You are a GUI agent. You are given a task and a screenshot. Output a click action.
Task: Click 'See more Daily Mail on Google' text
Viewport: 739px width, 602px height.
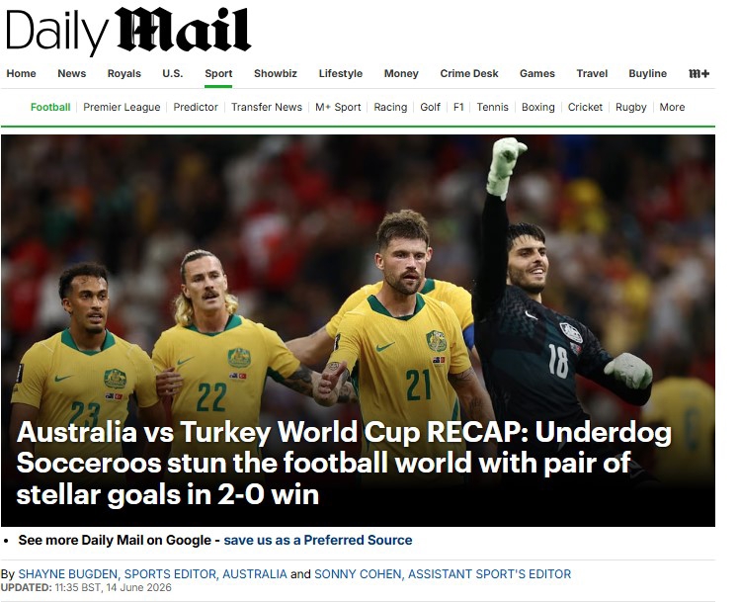(115, 540)
